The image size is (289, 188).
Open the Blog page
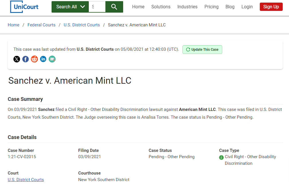click(230, 7)
